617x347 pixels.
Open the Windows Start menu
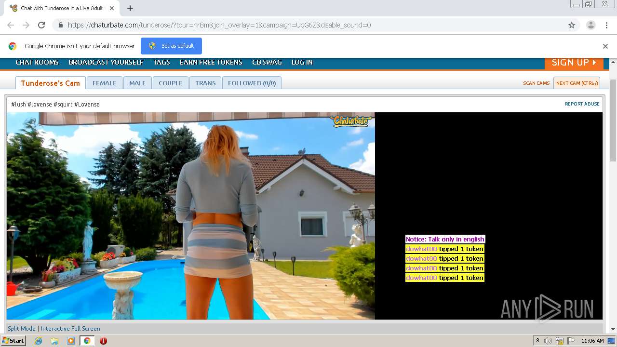pos(13,340)
